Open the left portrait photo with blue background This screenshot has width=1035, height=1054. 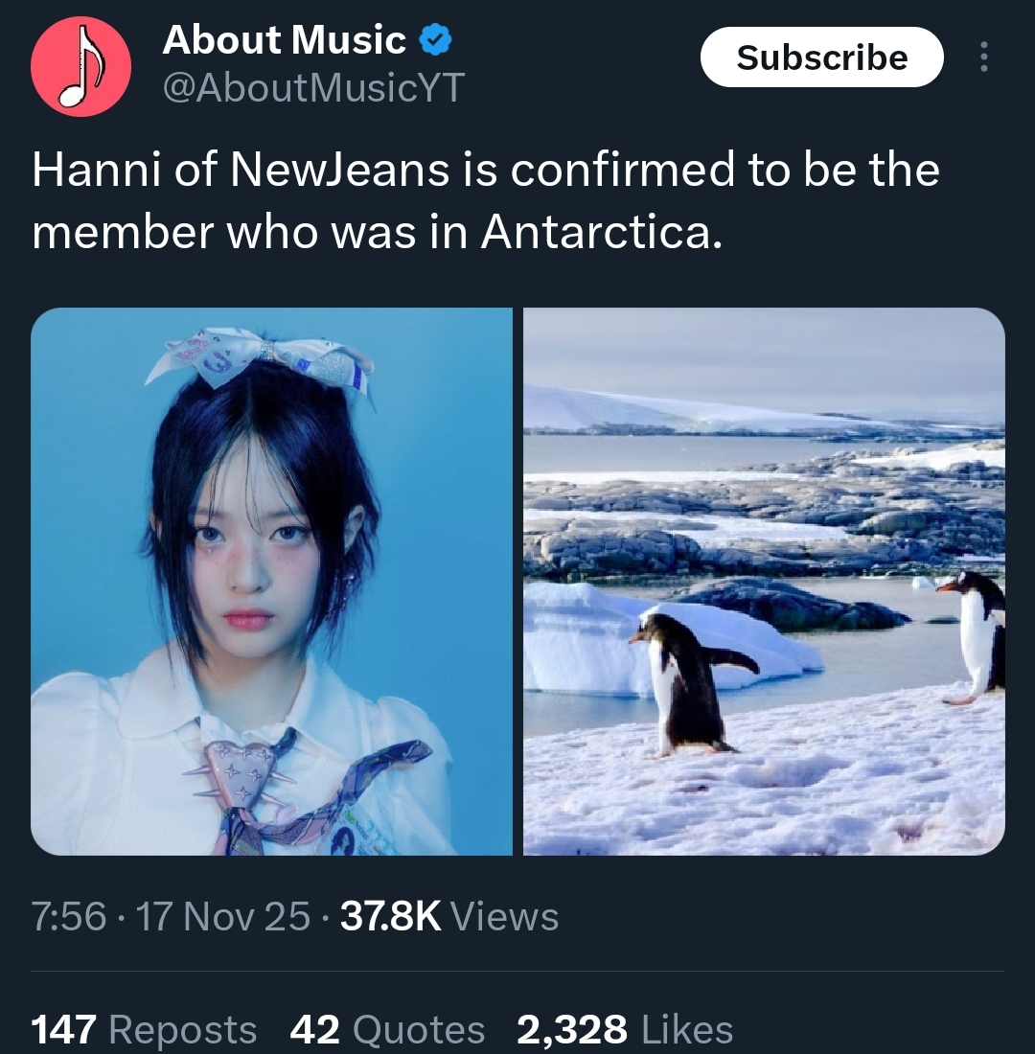coord(272,582)
